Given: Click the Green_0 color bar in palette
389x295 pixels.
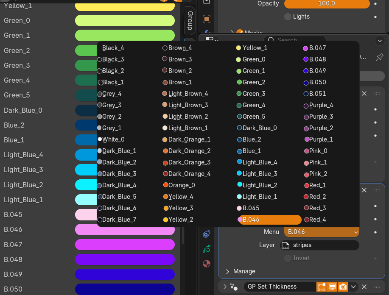Looking at the screenshot, I should point(125,21).
